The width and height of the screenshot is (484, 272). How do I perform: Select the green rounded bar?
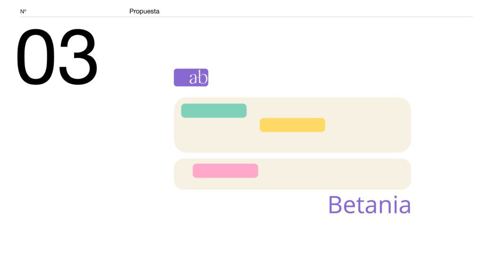(x=214, y=110)
